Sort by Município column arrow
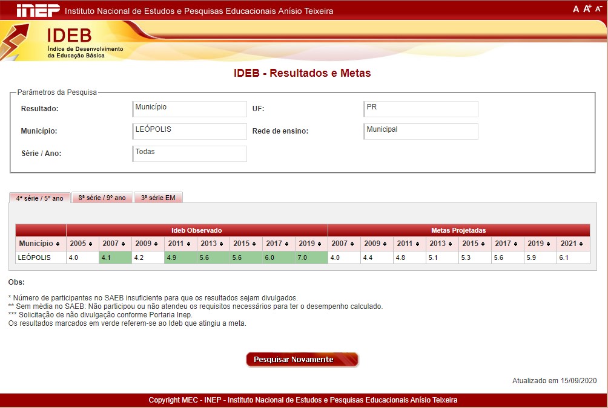This screenshot has height=408, width=608. tap(58, 244)
